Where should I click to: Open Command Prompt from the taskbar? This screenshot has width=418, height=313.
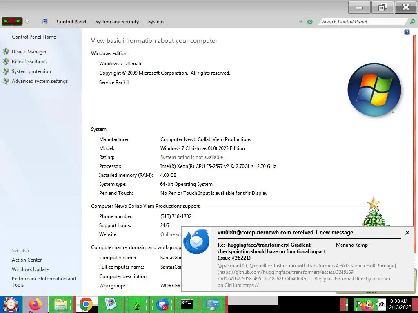point(187,304)
